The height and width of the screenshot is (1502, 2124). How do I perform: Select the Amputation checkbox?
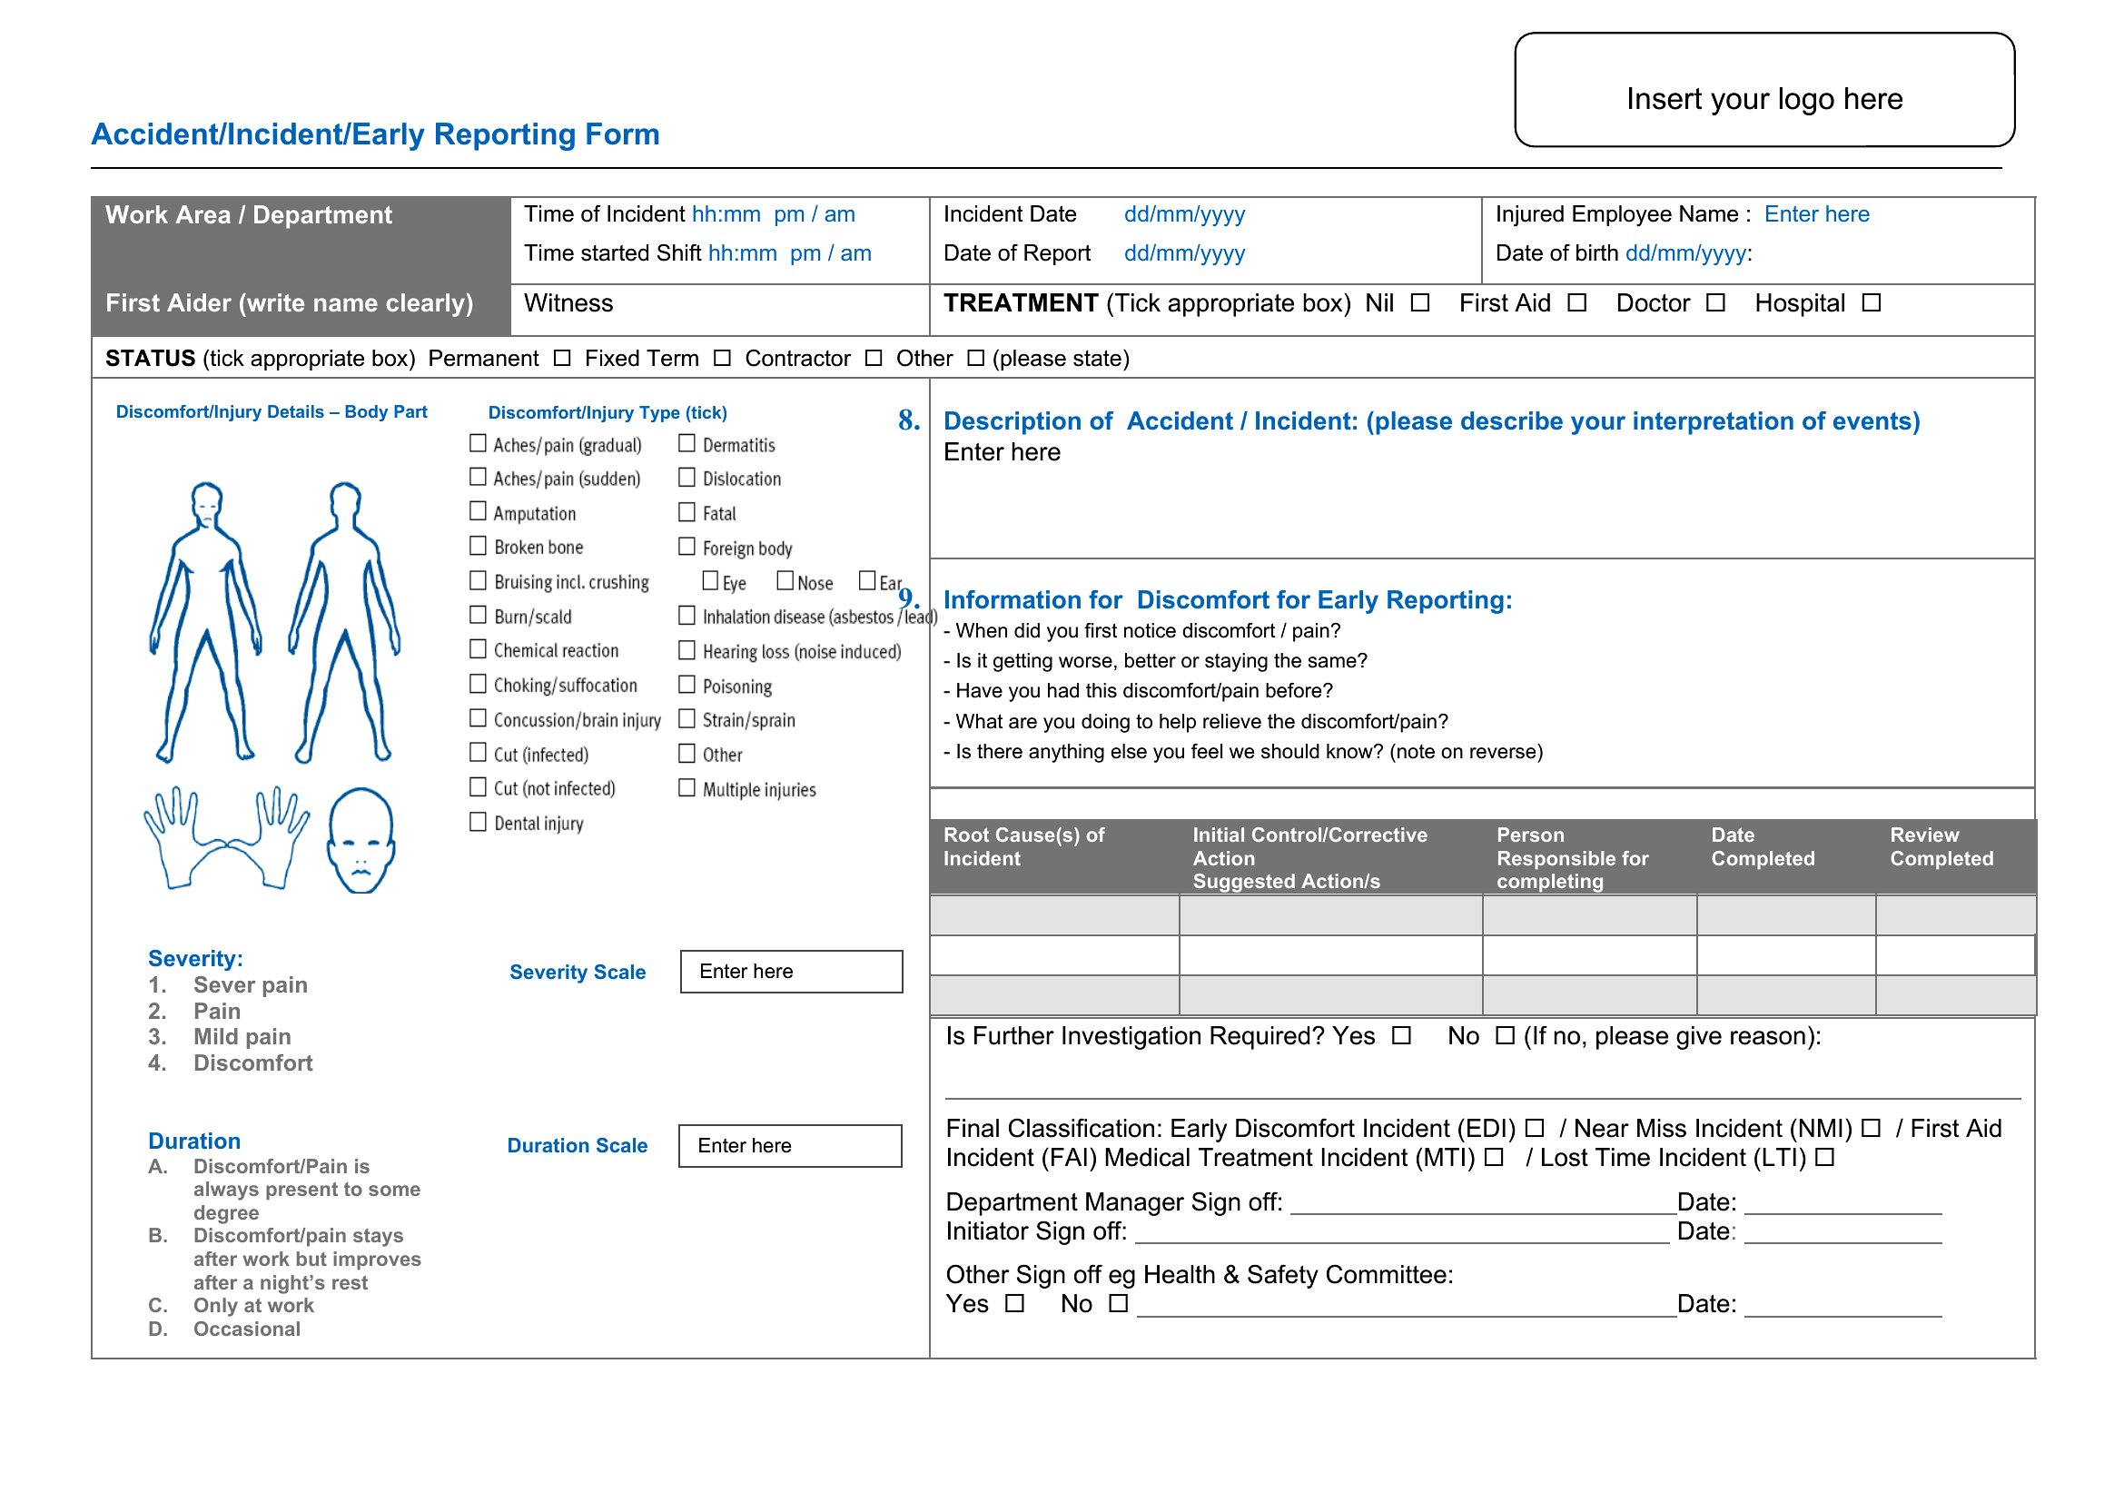click(479, 511)
